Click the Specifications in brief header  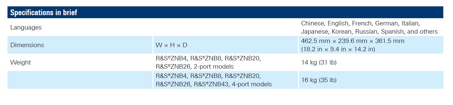(44, 12)
